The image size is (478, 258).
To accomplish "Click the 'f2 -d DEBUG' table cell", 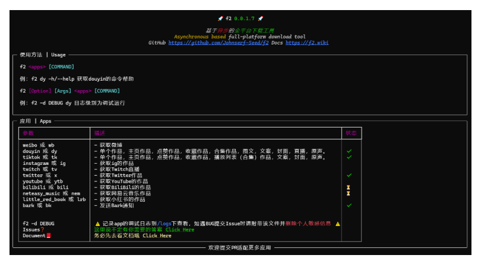I will coord(39,224).
